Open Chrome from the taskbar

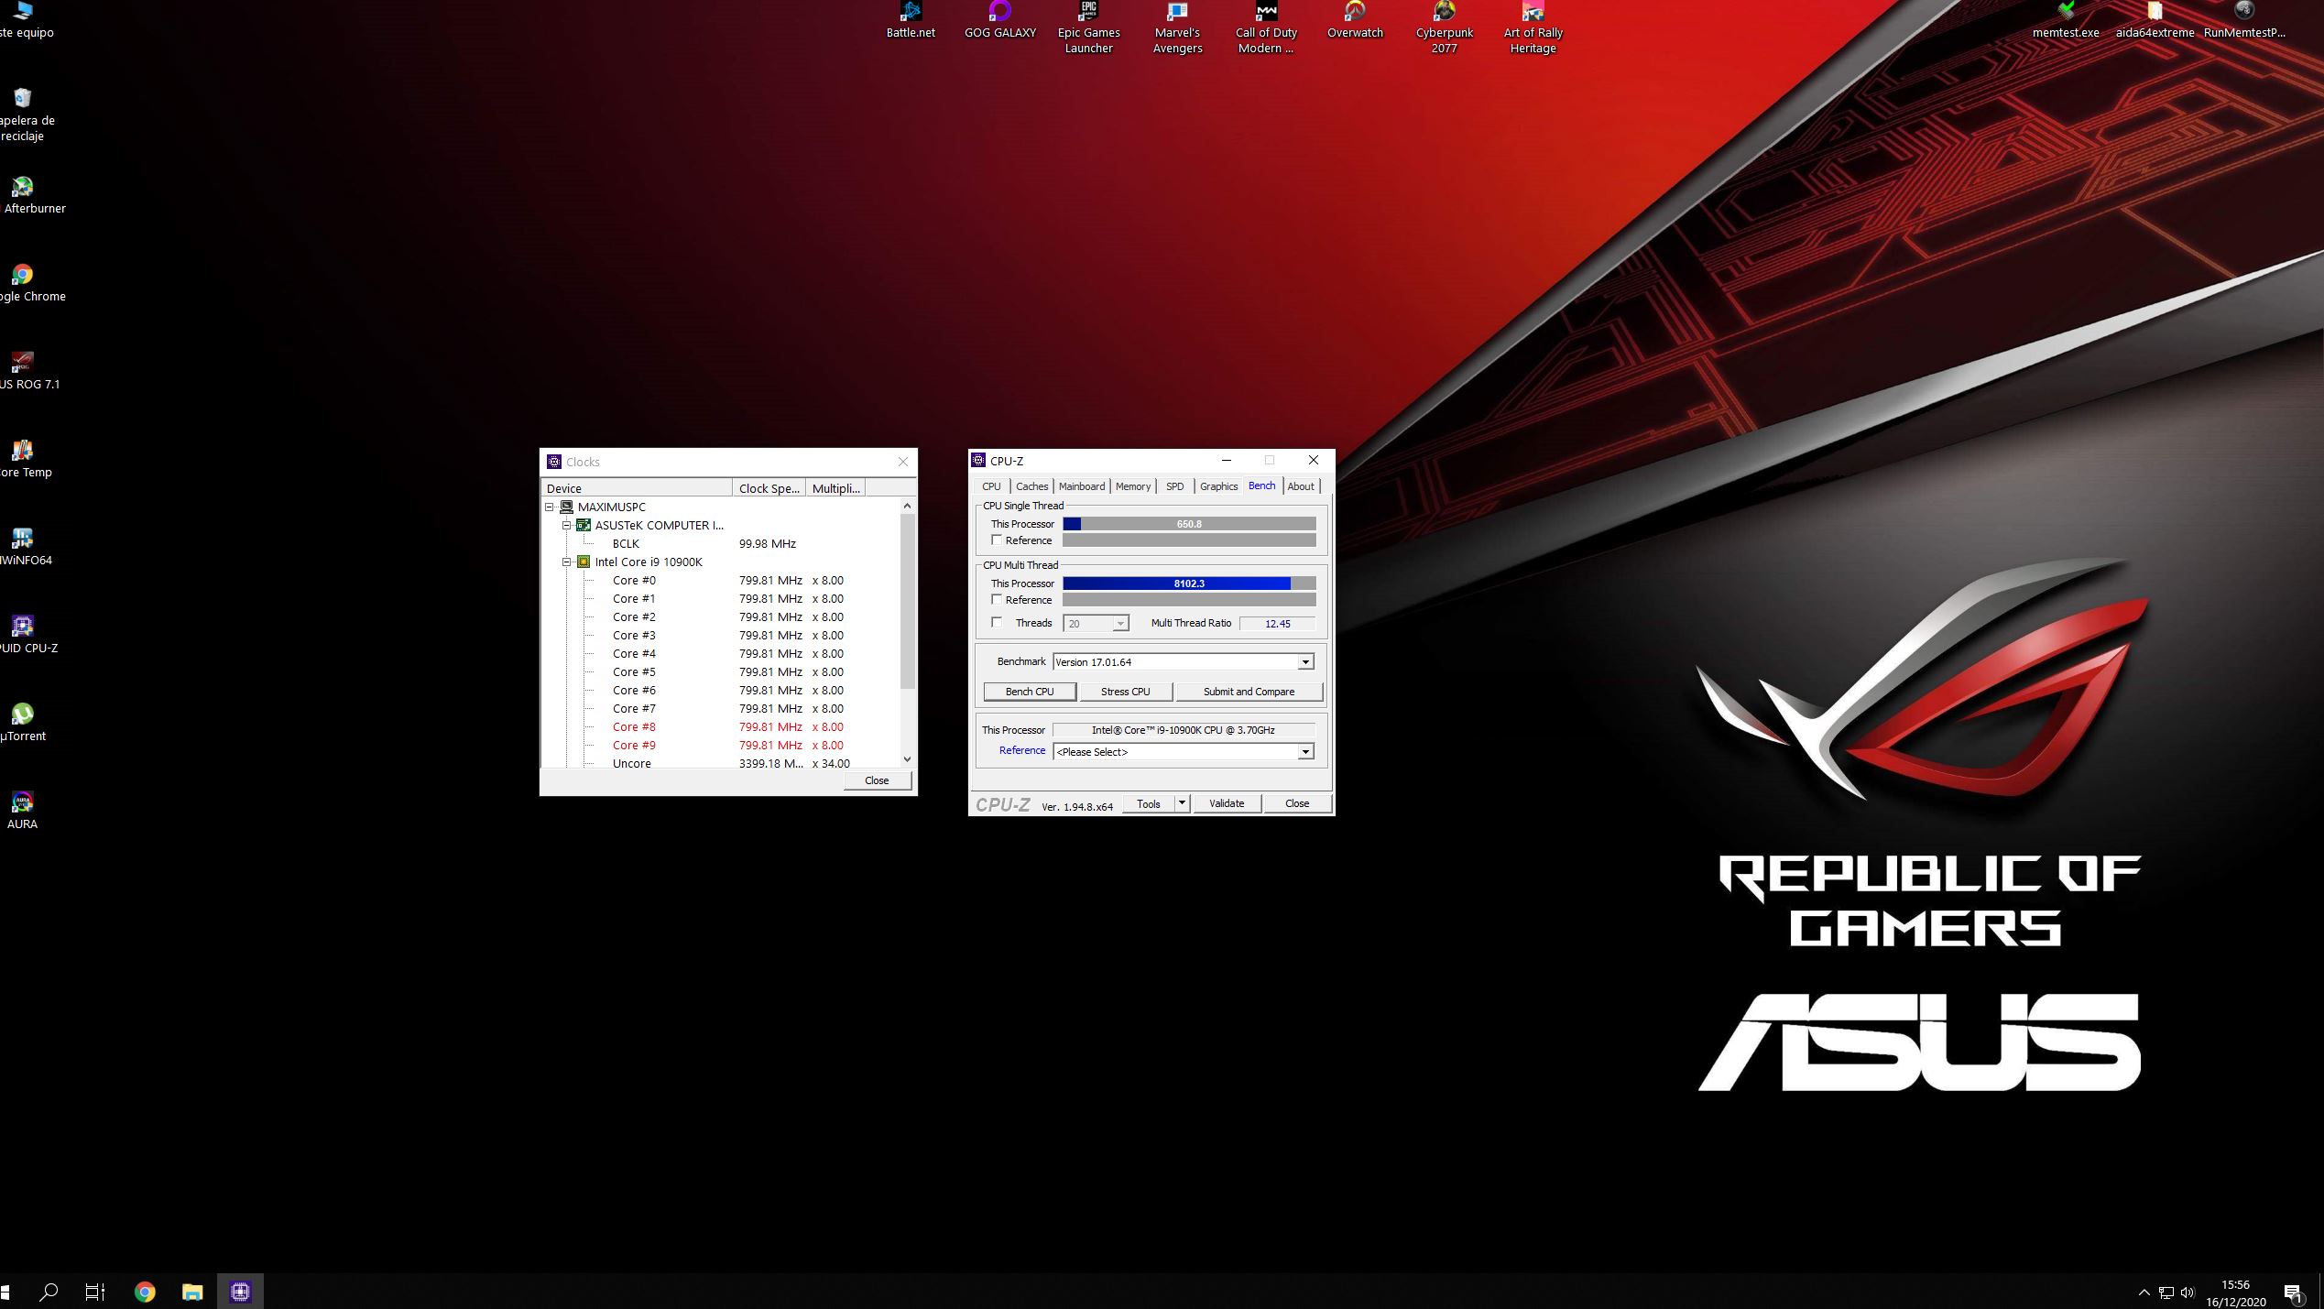(145, 1292)
